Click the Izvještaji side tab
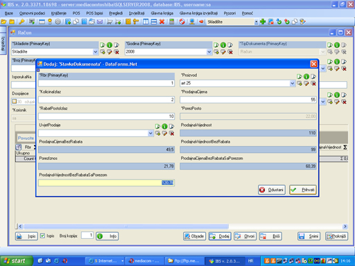This screenshot has height=266, width=355. pyautogui.click(x=3, y=43)
